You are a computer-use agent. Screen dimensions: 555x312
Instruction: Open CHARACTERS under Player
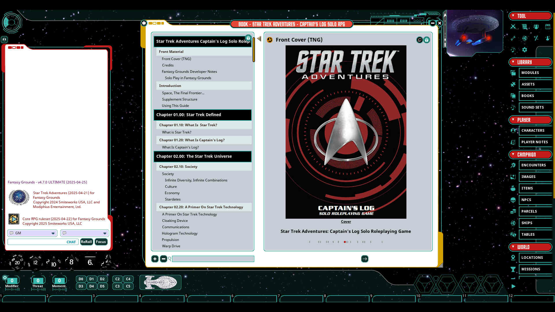click(533, 130)
